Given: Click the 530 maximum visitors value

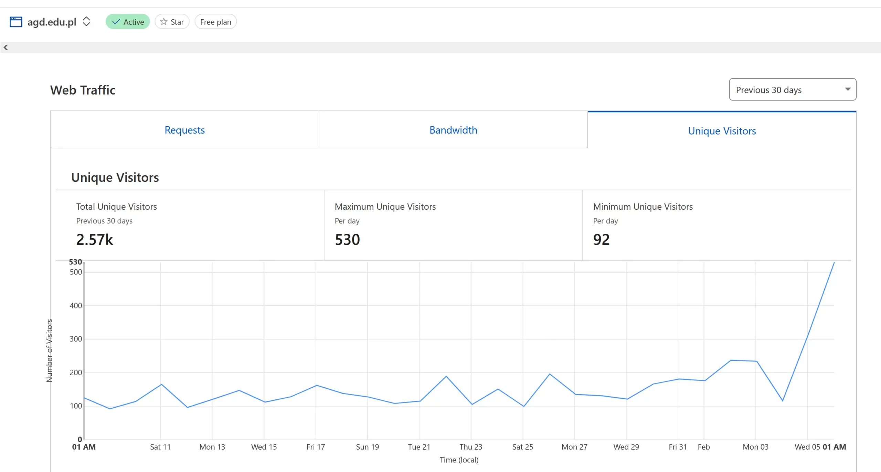Looking at the screenshot, I should pos(347,240).
